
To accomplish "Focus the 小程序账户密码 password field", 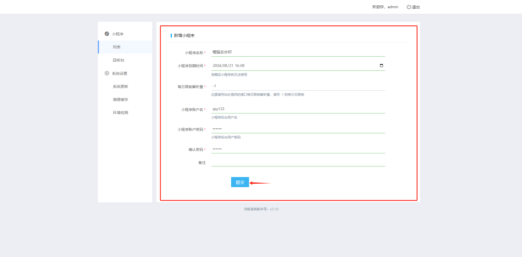I will [x=298, y=129].
